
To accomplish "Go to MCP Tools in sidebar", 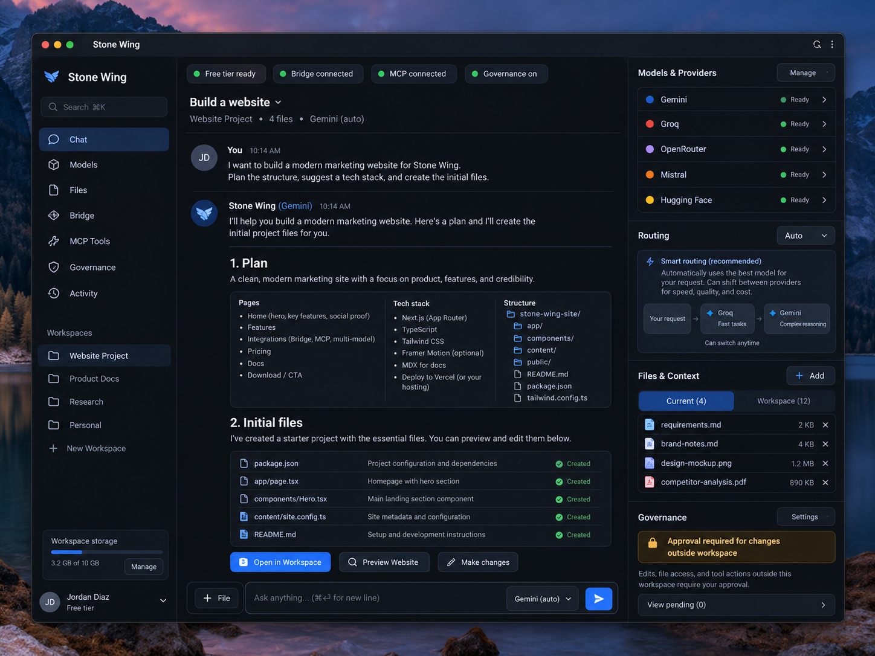I will point(104,241).
